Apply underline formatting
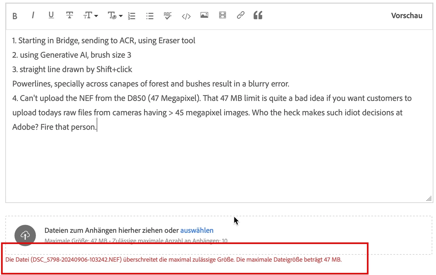 [51, 15]
